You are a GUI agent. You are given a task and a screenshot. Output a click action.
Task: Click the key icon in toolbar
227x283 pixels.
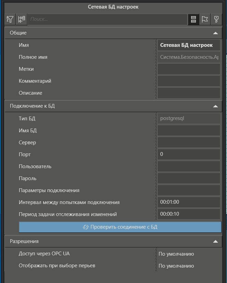pos(217,19)
